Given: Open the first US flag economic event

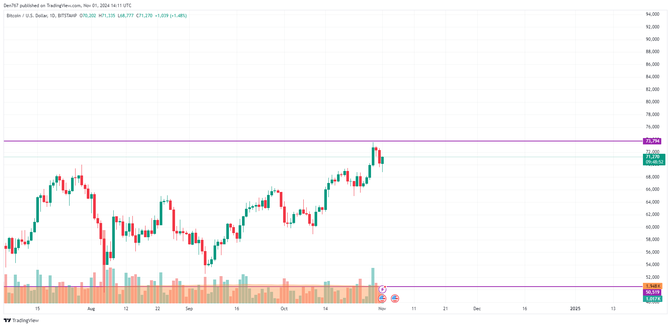Looking at the screenshot, I should [382, 299].
